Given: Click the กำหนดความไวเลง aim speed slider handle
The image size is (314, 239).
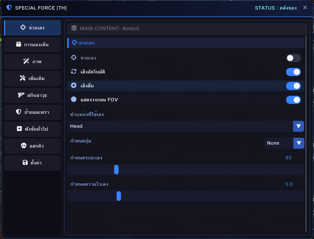Looking at the screenshot, I should coord(119,196).
